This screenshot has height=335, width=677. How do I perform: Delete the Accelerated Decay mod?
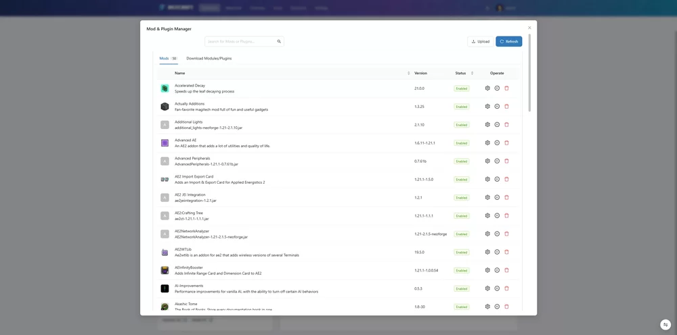506,88
